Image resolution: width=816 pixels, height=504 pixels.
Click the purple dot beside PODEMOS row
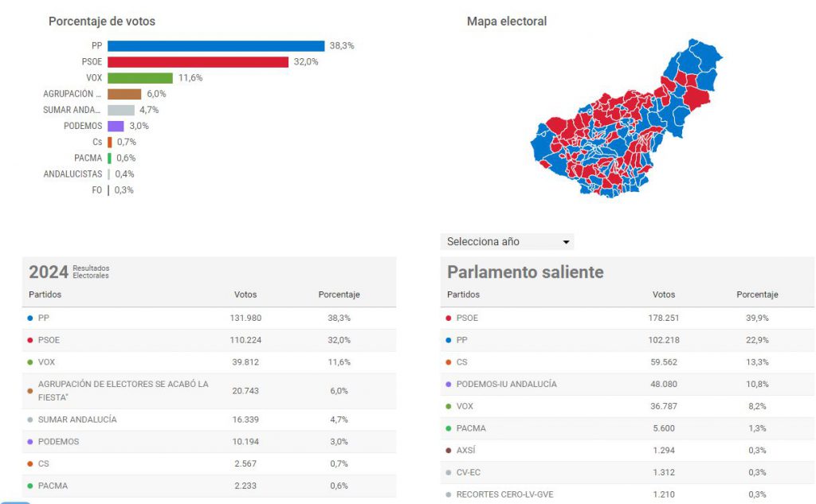tap(30, 442)
